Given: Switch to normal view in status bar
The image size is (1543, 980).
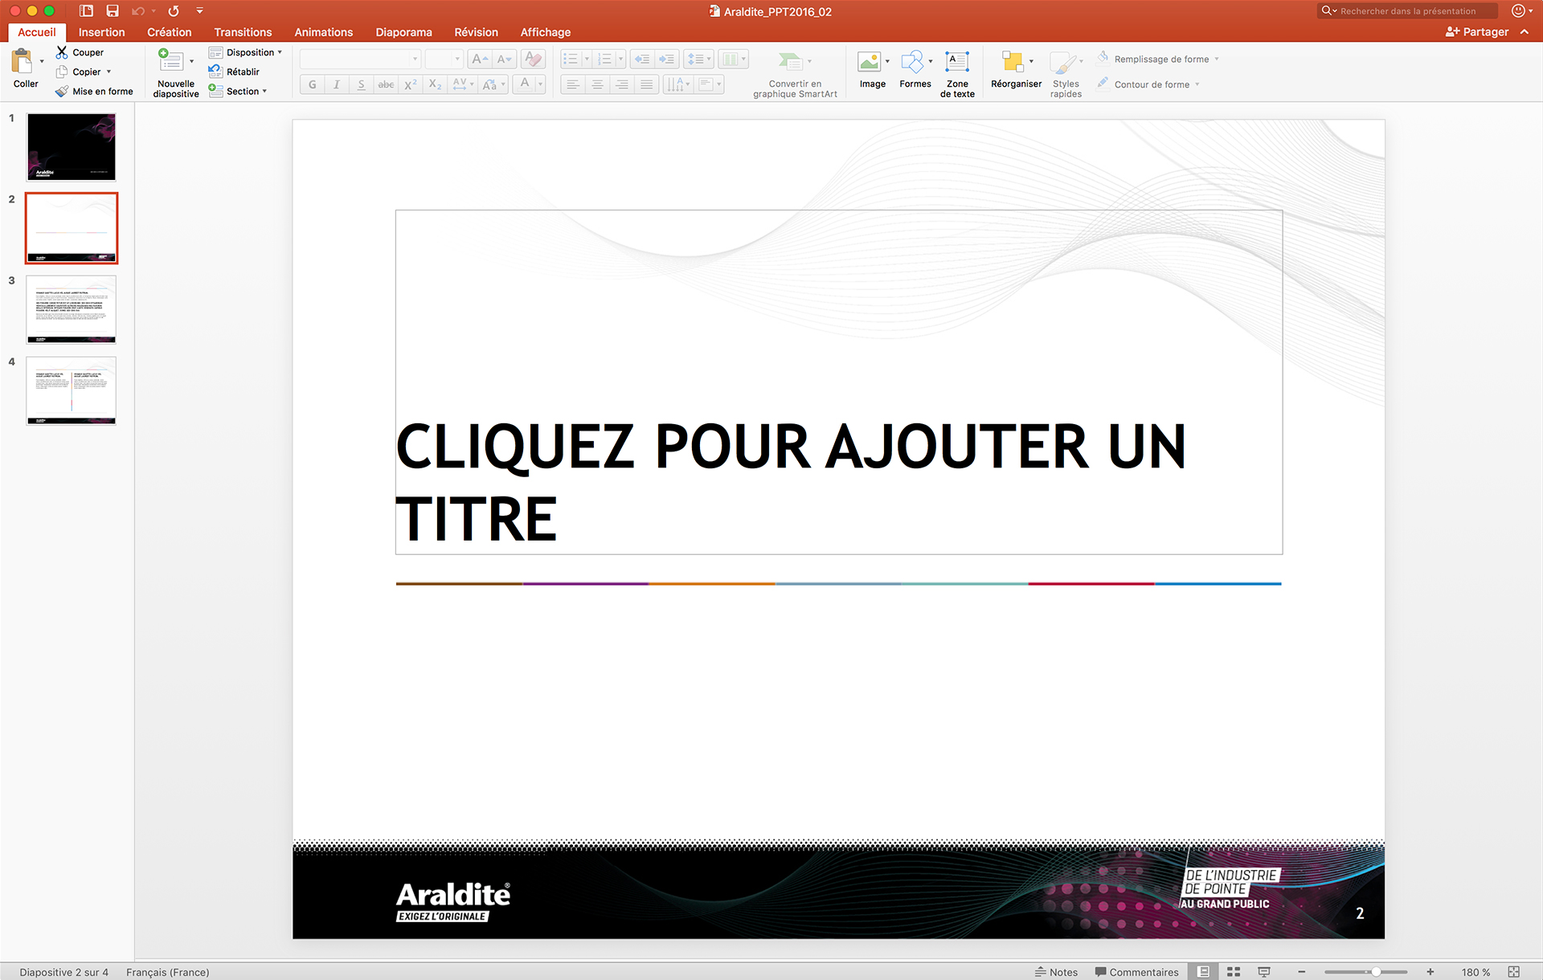Looking at the screenshot, I should [x=1203, y=972].
